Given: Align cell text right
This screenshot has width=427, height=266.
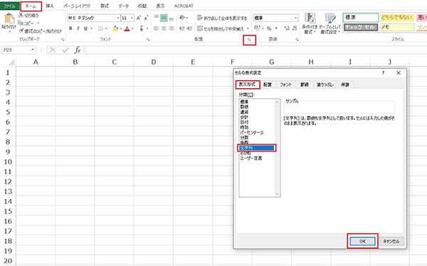Looking at the screenshot, I should point(172,28).
